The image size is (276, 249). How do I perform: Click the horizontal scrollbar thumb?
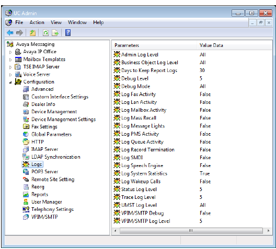pos(191,231)
